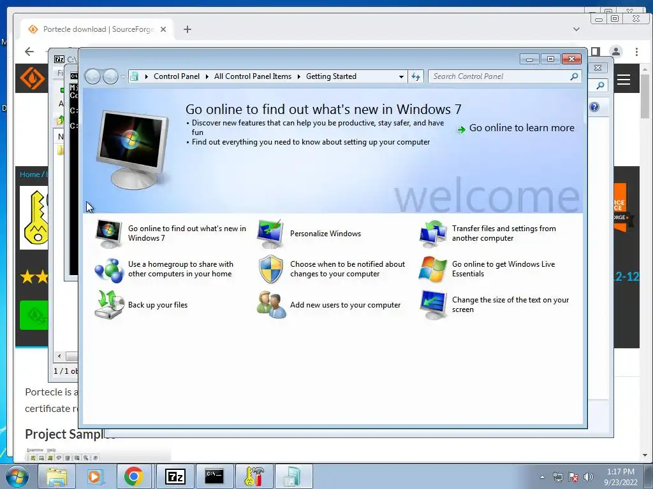Expand the breadcrumb arrow after Control Panel

[207, 76]
